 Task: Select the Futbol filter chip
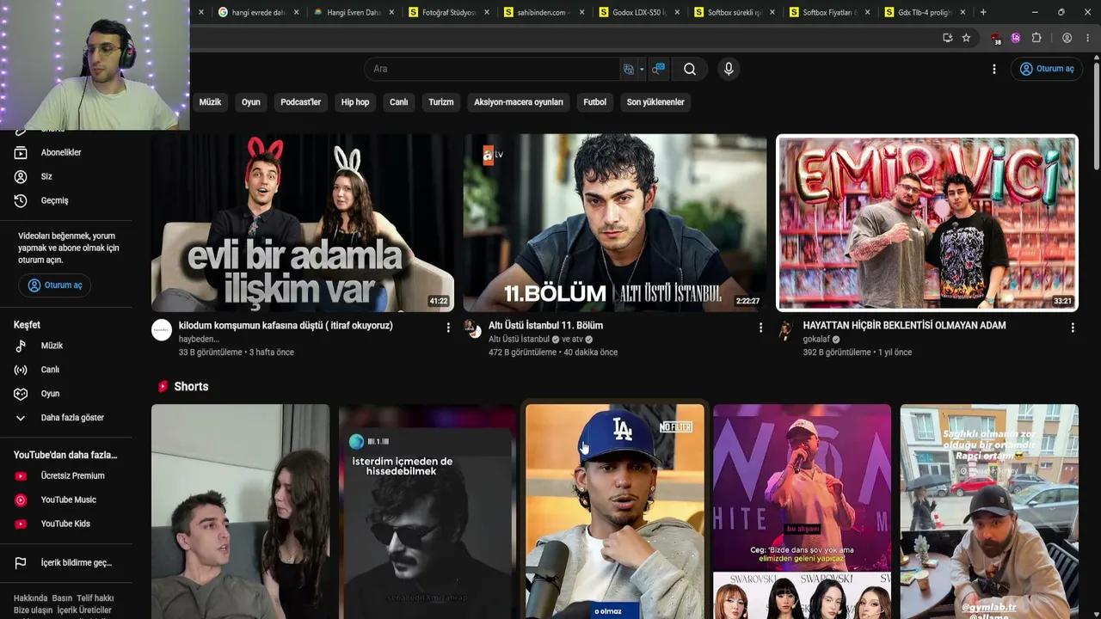click(x=595, y=102)
